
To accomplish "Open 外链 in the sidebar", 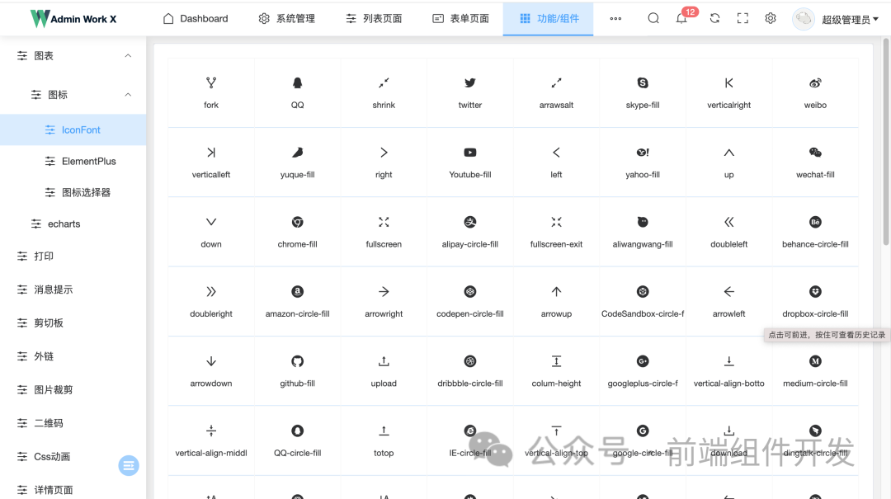I will tap(73, 356).
